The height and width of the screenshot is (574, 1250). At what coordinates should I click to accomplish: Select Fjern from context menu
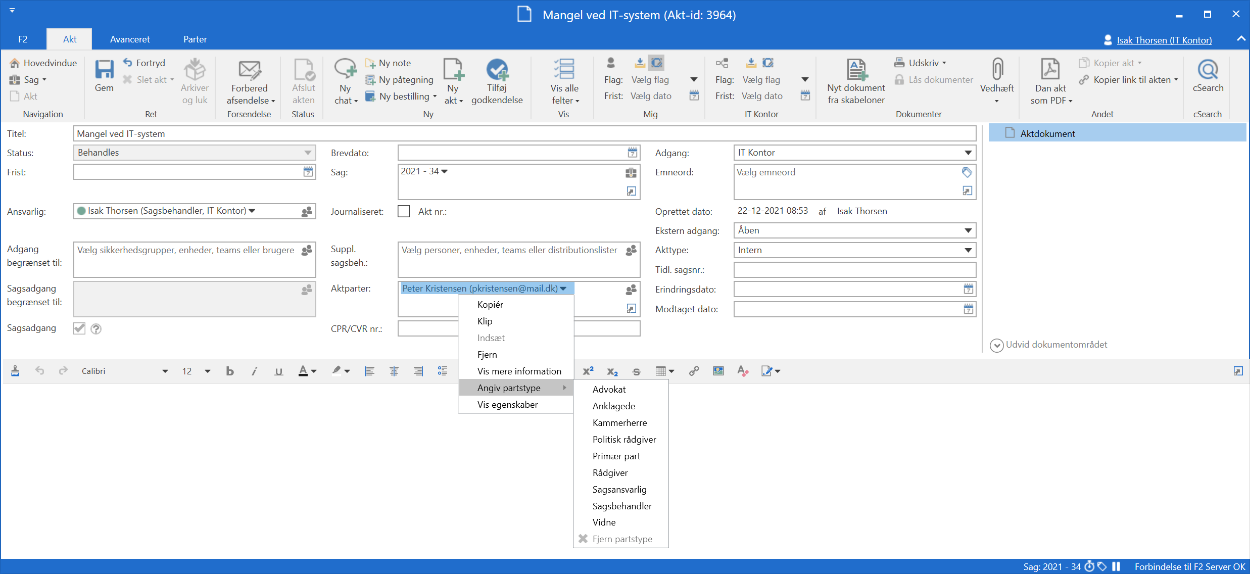[516, 355]
